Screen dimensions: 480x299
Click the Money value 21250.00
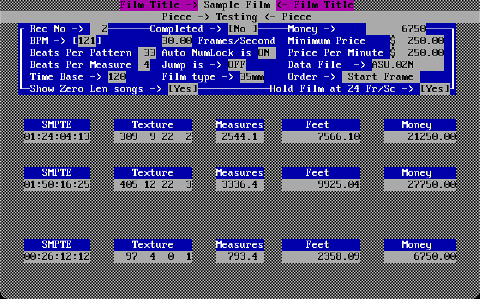[x=420, y=137]
